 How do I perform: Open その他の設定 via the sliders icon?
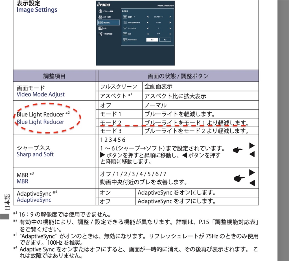tap(100, 34)
